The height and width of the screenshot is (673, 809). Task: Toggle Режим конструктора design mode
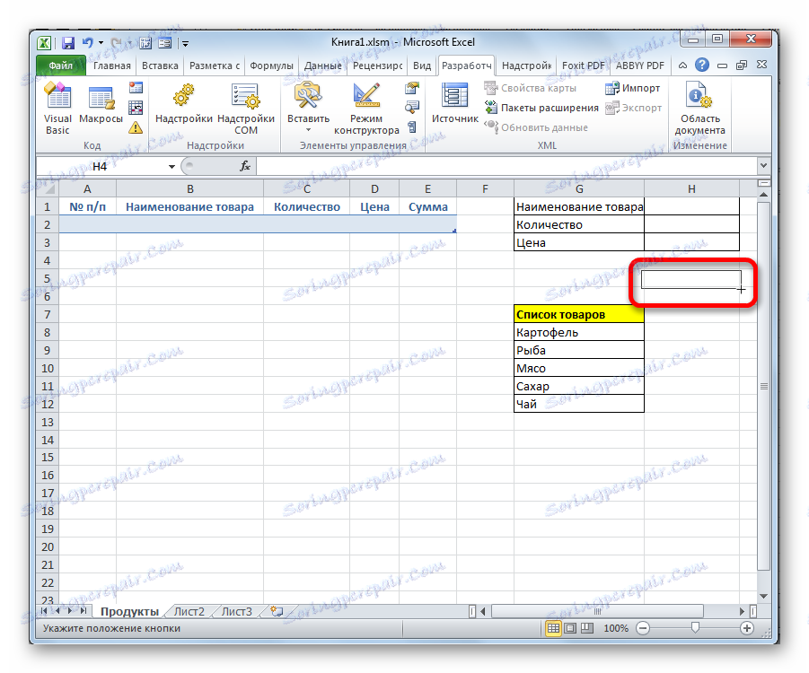click(366, 108)
